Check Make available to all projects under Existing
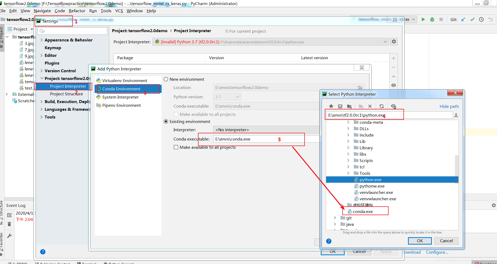497x264 pixels. (x=176, y=147)
